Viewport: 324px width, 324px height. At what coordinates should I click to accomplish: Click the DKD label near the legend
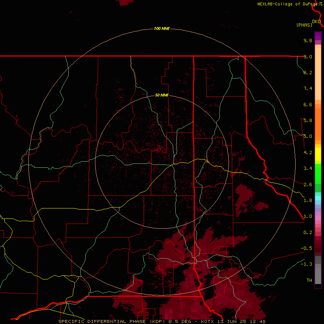pyautogui.click(x=316, y=22)
